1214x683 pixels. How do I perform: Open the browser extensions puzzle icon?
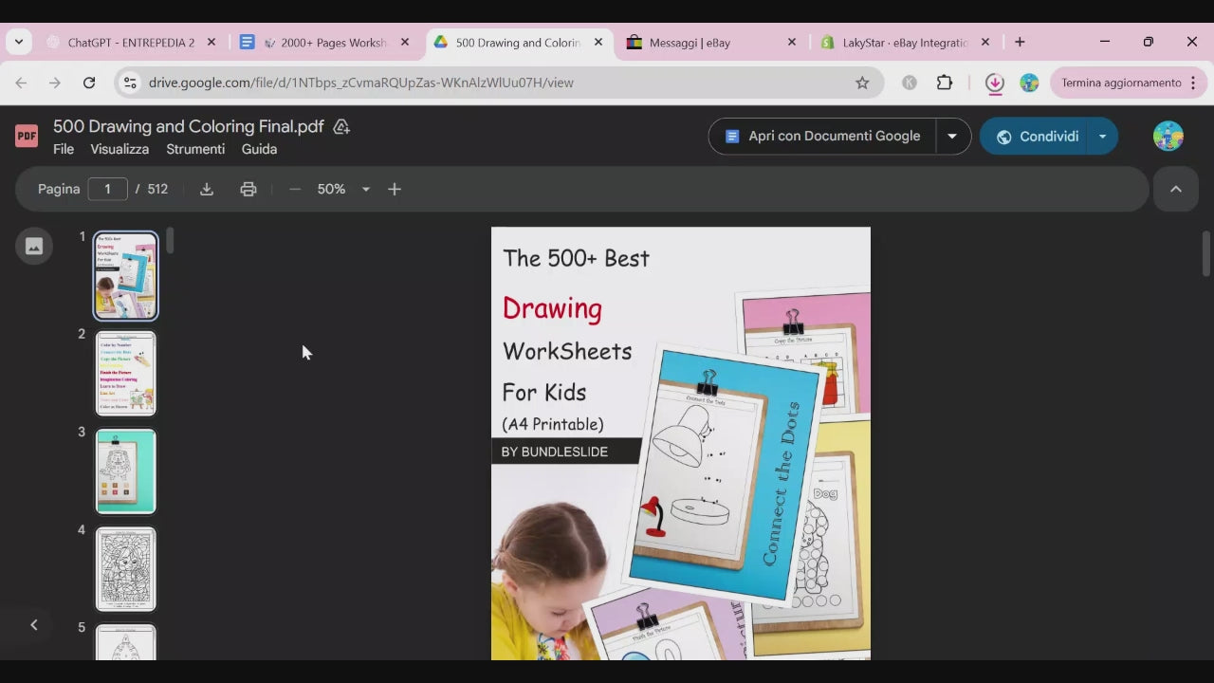(x=945, y=83)
